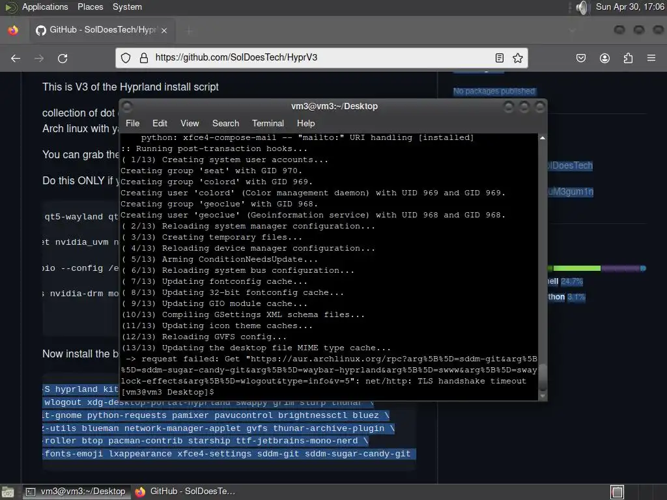Open the Applications menu in top panel
Screen dimensions: 667x500
click(45, 7)
